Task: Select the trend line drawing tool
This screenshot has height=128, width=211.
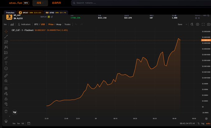Action: click(x=6, y=36)
